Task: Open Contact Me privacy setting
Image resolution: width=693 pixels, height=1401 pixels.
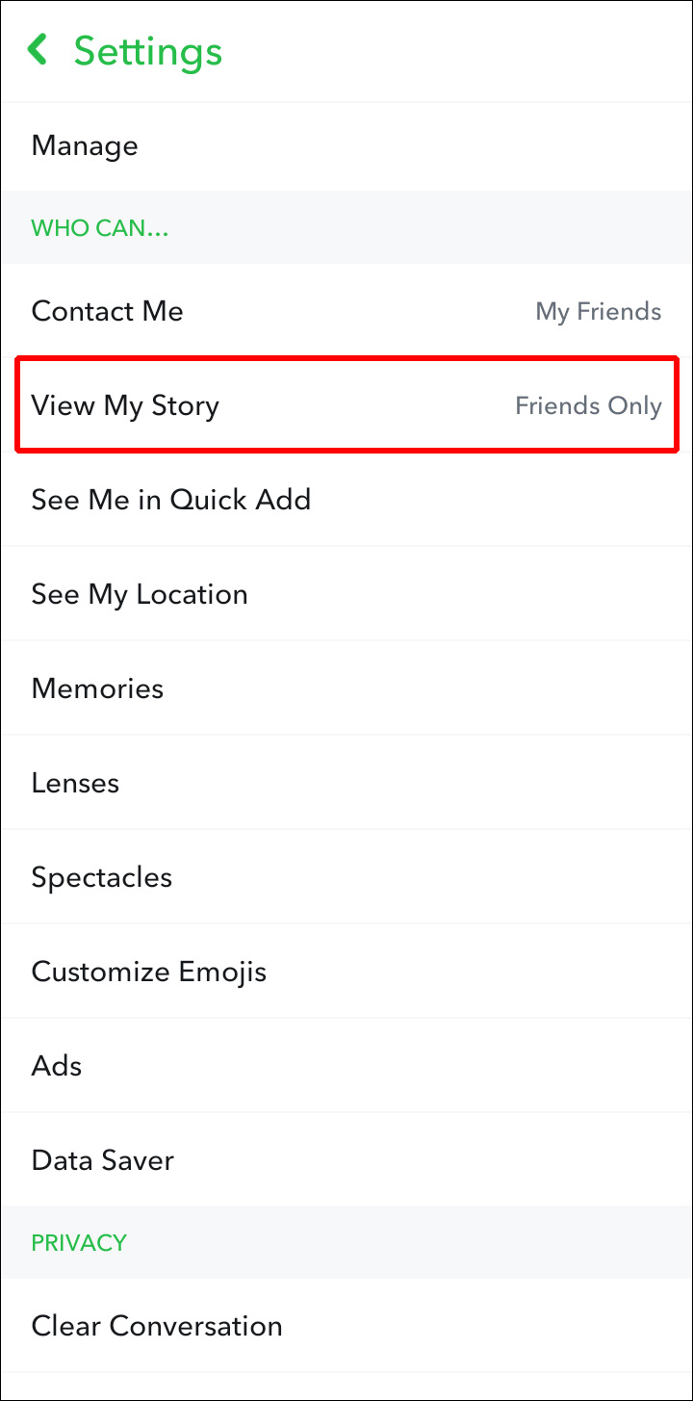Action: pyautogui.click(x=346, y=311)
